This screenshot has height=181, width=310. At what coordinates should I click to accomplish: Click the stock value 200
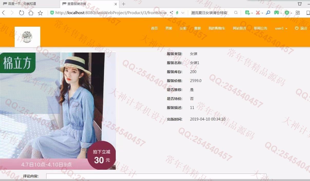(x=193, y=72)
